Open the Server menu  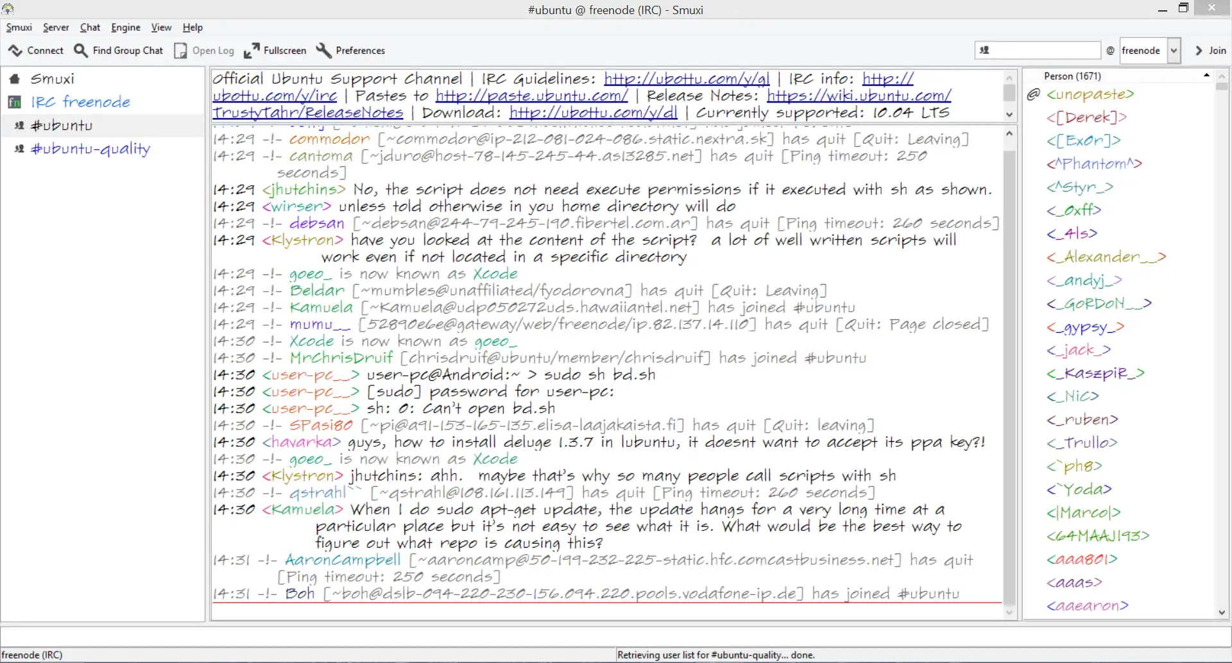point(56,28)
